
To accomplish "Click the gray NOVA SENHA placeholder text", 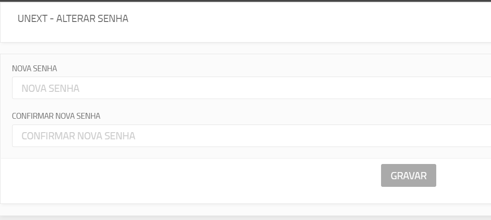I will point(50,88).
